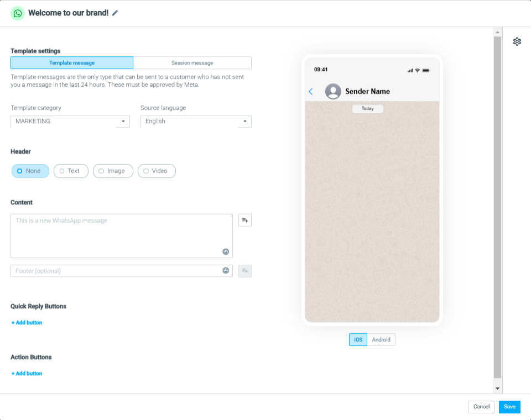Click the green WhatsApp logo icon
The height and width of the screenshot is (420, 531).
(18, 13)
